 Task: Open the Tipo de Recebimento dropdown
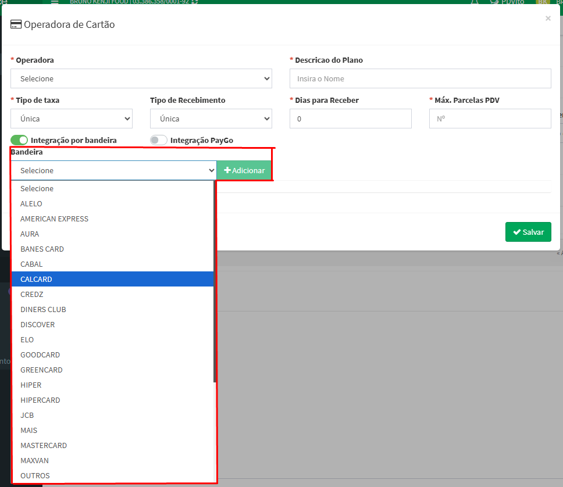tap(211, 119)
